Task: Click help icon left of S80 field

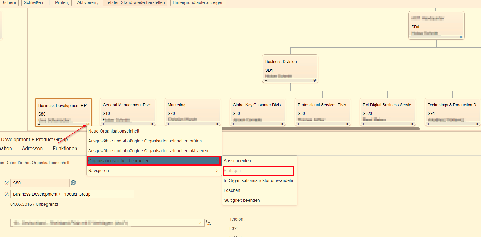Action: pos(7,183)
